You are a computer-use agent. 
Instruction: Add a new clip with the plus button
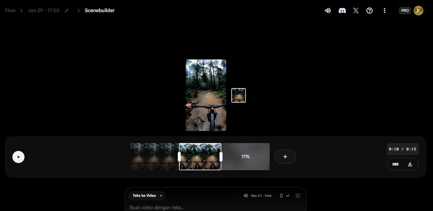(x=285, y=157)
